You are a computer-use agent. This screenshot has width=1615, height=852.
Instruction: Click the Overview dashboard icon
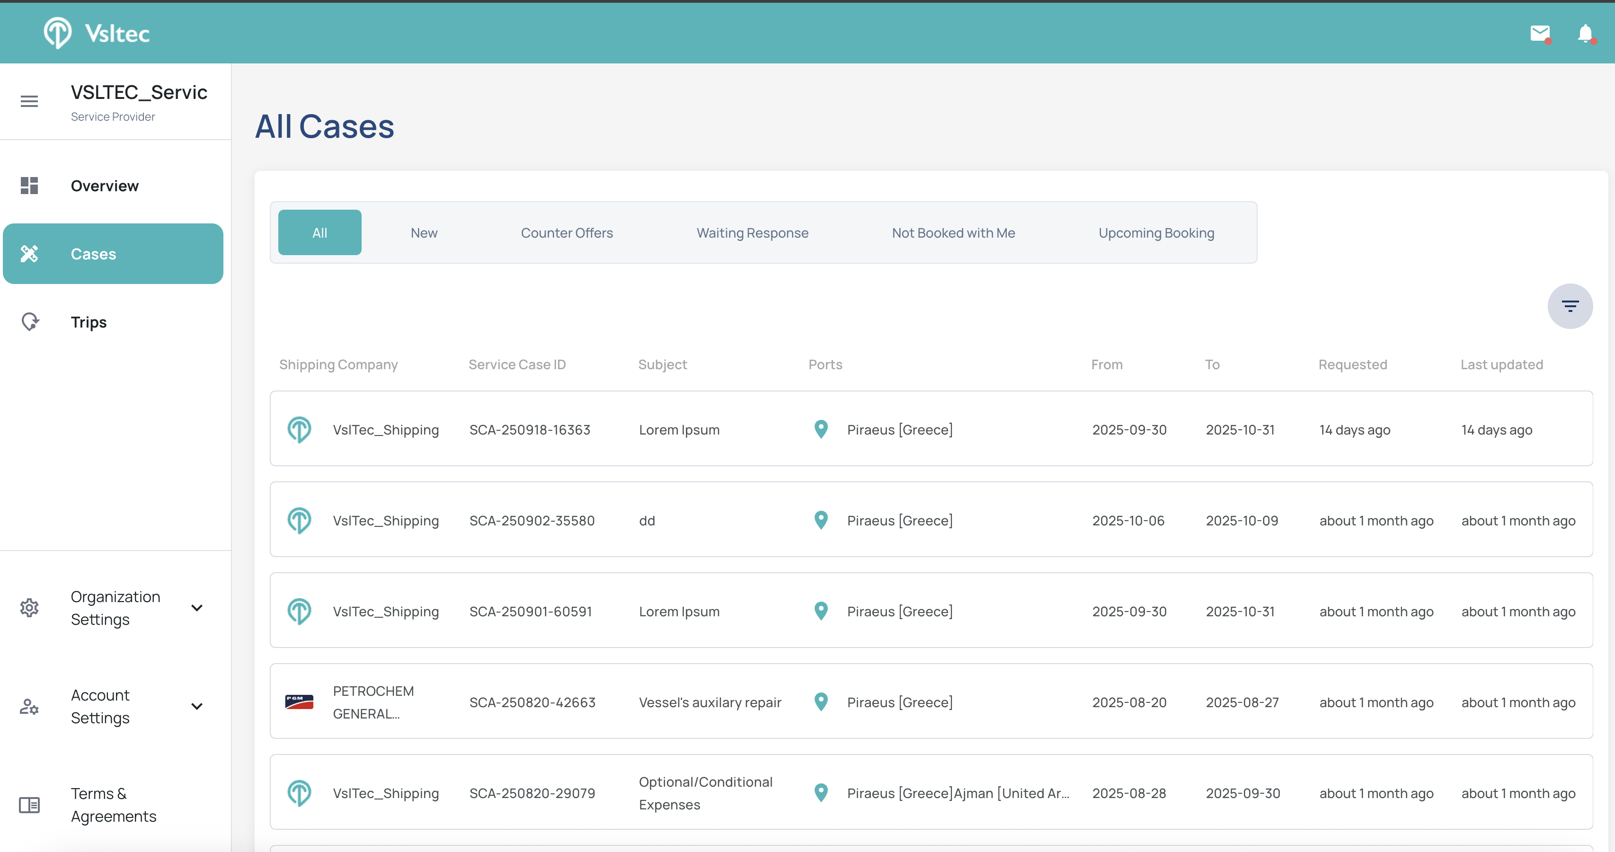29,186
